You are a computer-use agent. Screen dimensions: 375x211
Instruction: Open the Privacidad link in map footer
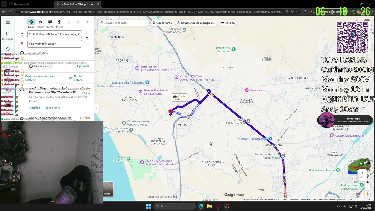coord(305,200)
